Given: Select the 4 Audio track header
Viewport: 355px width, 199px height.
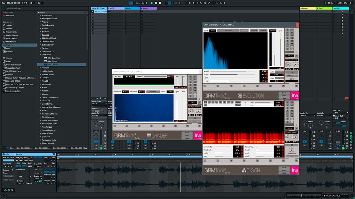Looking at the screenshot, I should click(x=149, y=8).
